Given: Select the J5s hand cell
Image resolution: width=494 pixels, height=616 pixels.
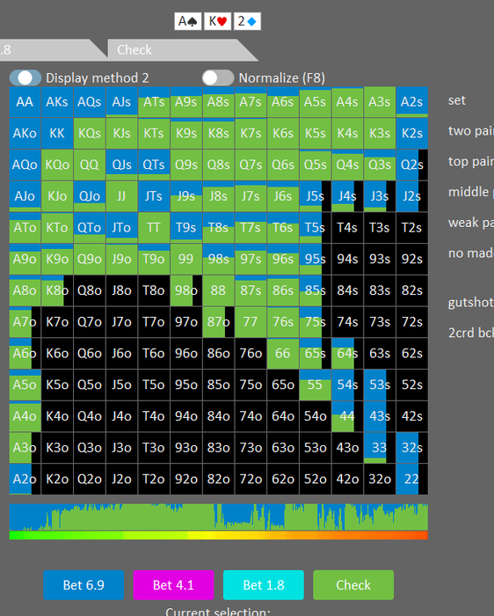Looking at the screenshot, I should pyautogui.click(x=315, y=196).
